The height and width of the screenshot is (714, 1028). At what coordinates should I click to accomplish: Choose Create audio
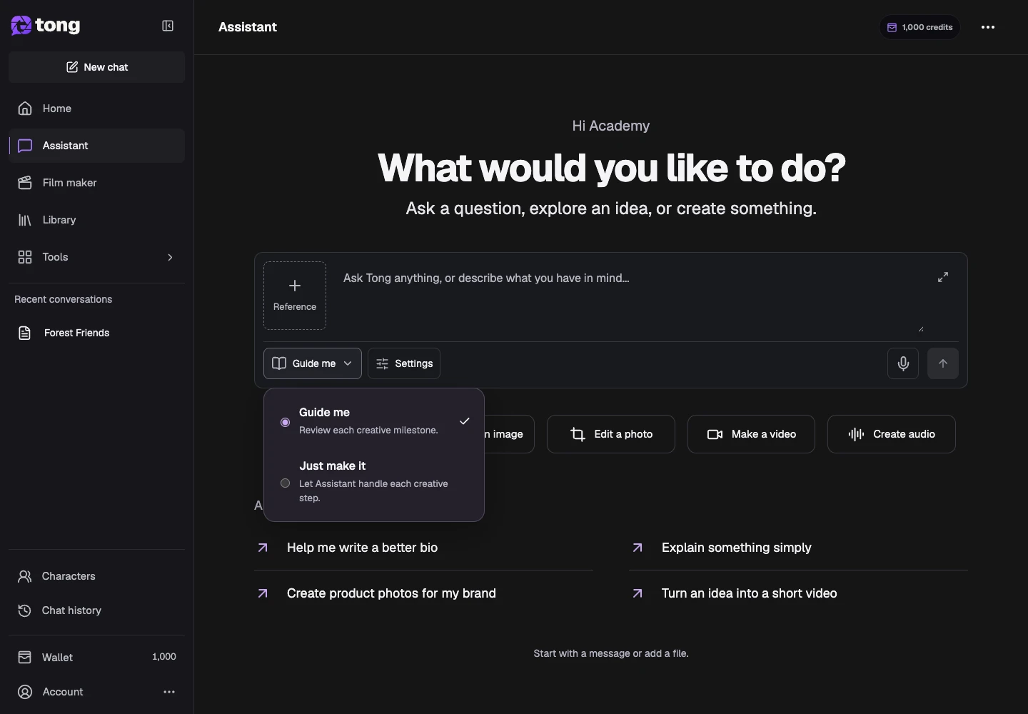(x=892, y=434)
